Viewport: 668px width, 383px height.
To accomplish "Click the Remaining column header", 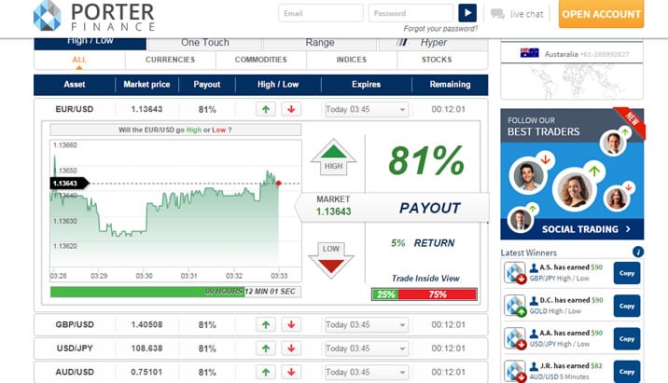I will pos(450,85).
